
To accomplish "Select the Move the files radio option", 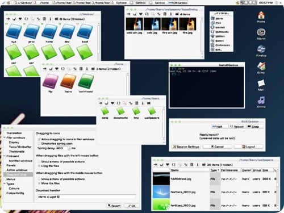I will tap(39, 183).
